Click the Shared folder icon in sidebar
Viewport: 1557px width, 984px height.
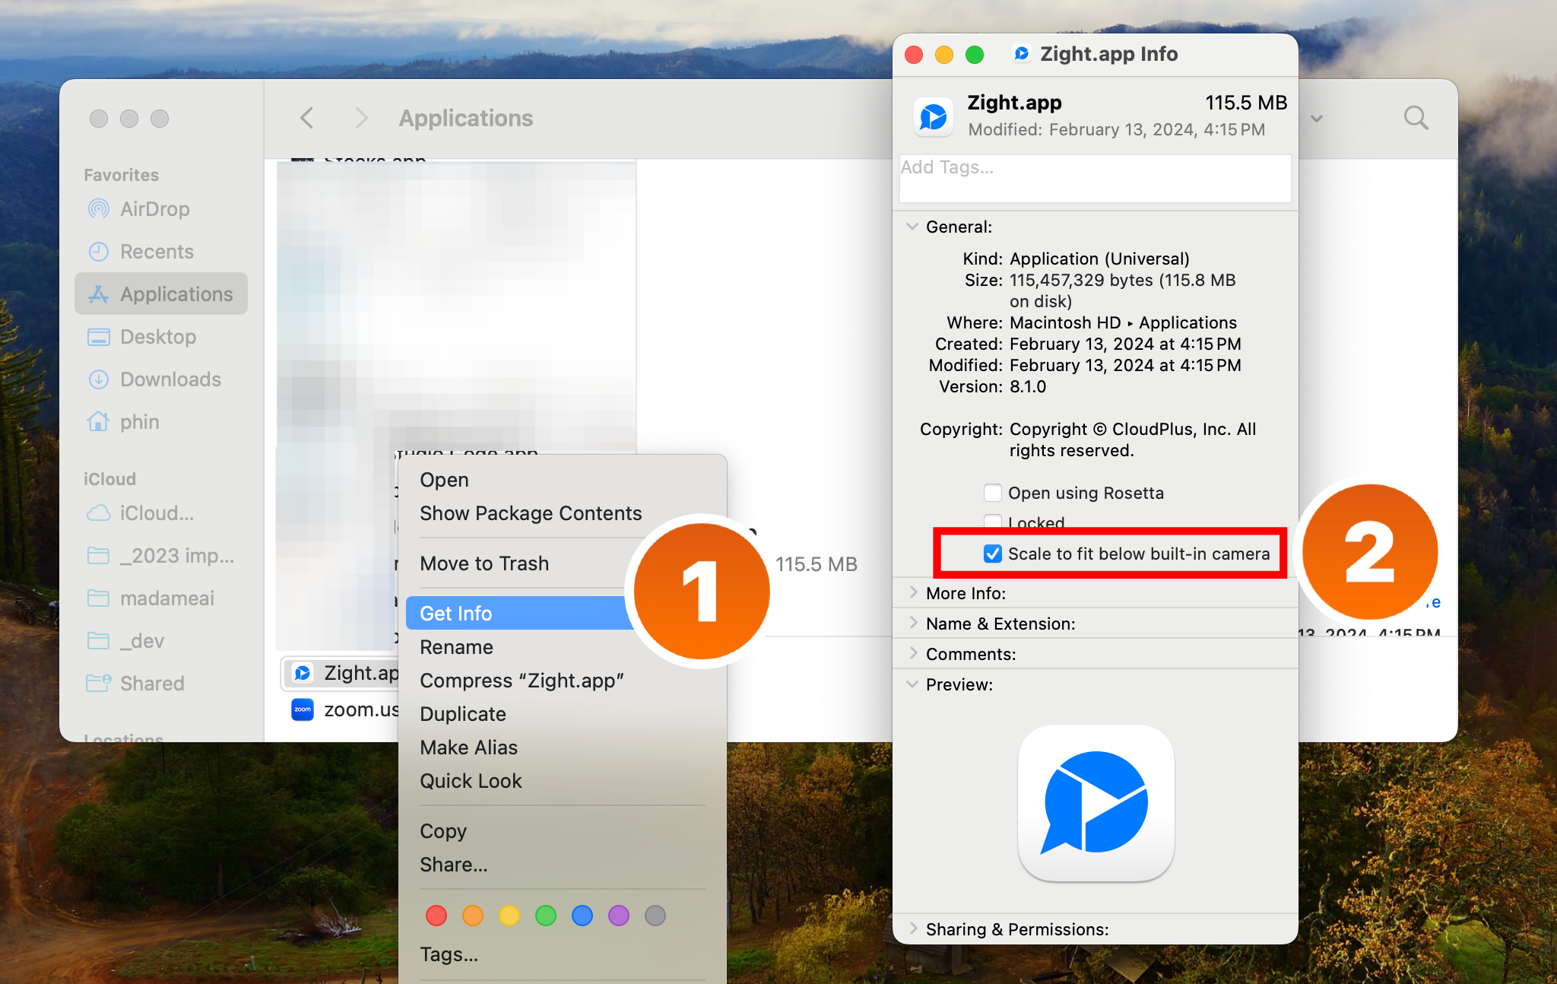pyautogui.click(x=99, y=683)
